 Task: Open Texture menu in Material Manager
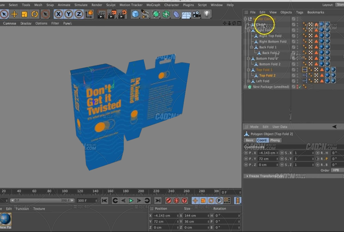point(39,209)
